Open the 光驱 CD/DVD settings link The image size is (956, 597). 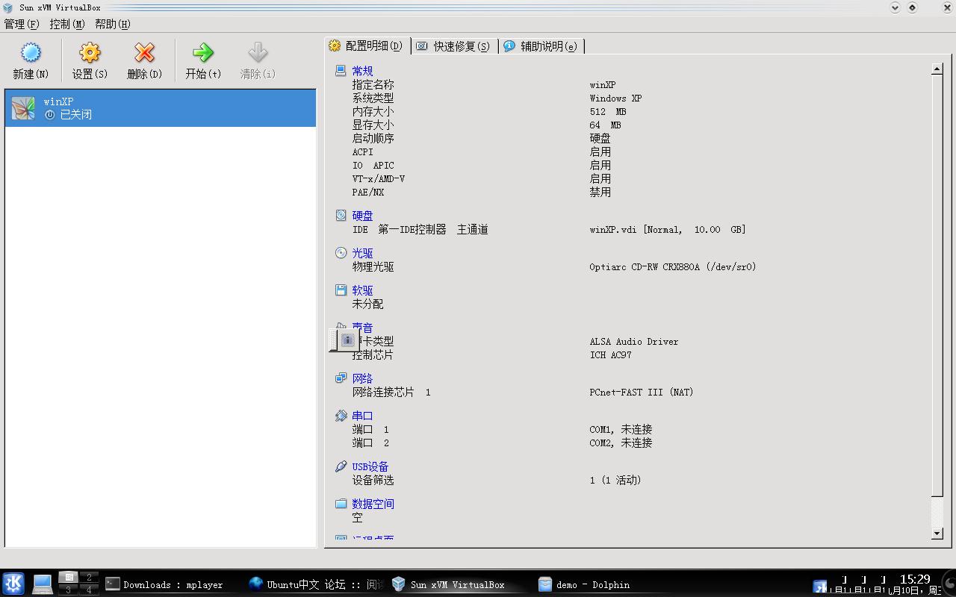pos(362,253)
